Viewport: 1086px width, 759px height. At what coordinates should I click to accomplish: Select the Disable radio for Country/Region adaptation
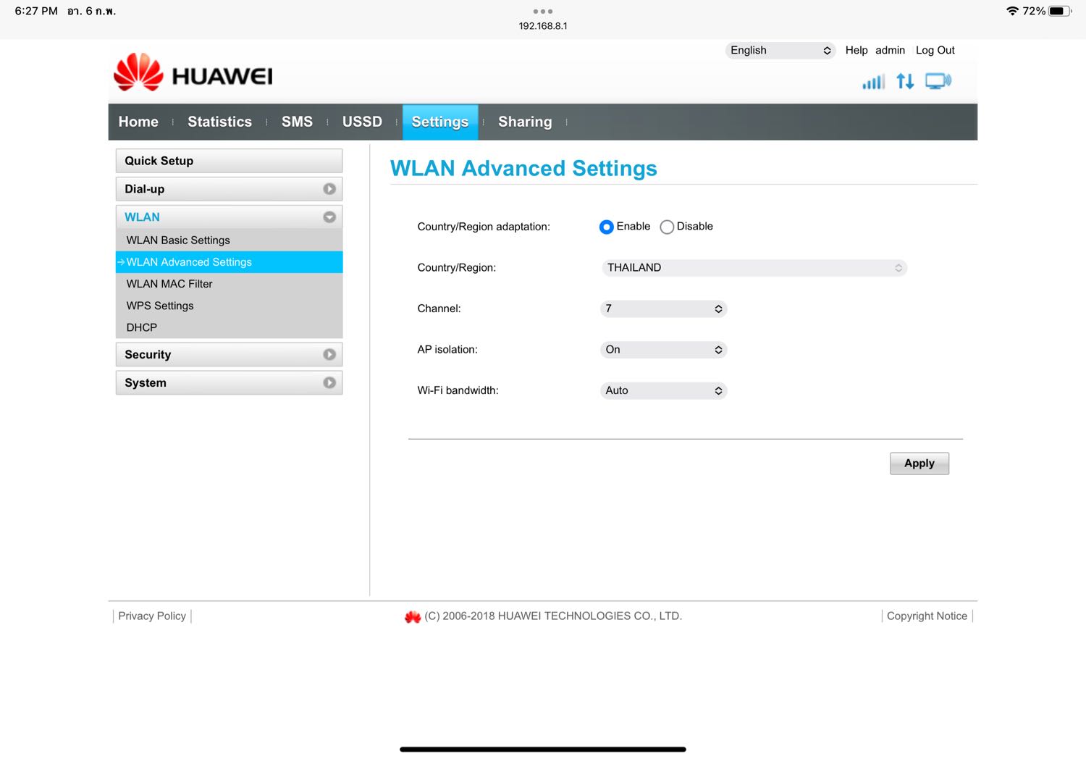pos(667,227)
